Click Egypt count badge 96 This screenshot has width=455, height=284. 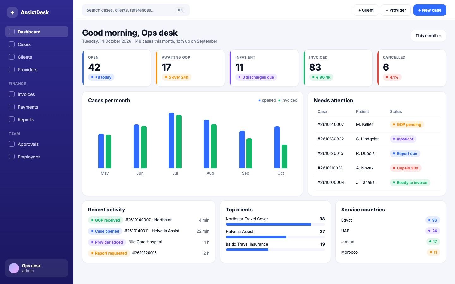(433, 220)
